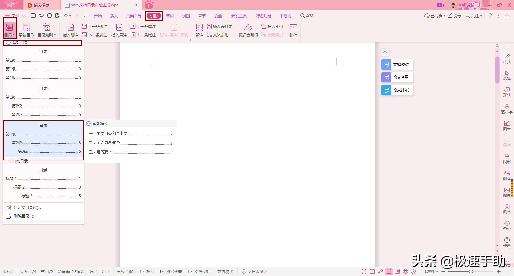Go to 下一条尾注 next endnote
Image resolution: width=514 pixels, height=276 pixels.
click(143, 35)
